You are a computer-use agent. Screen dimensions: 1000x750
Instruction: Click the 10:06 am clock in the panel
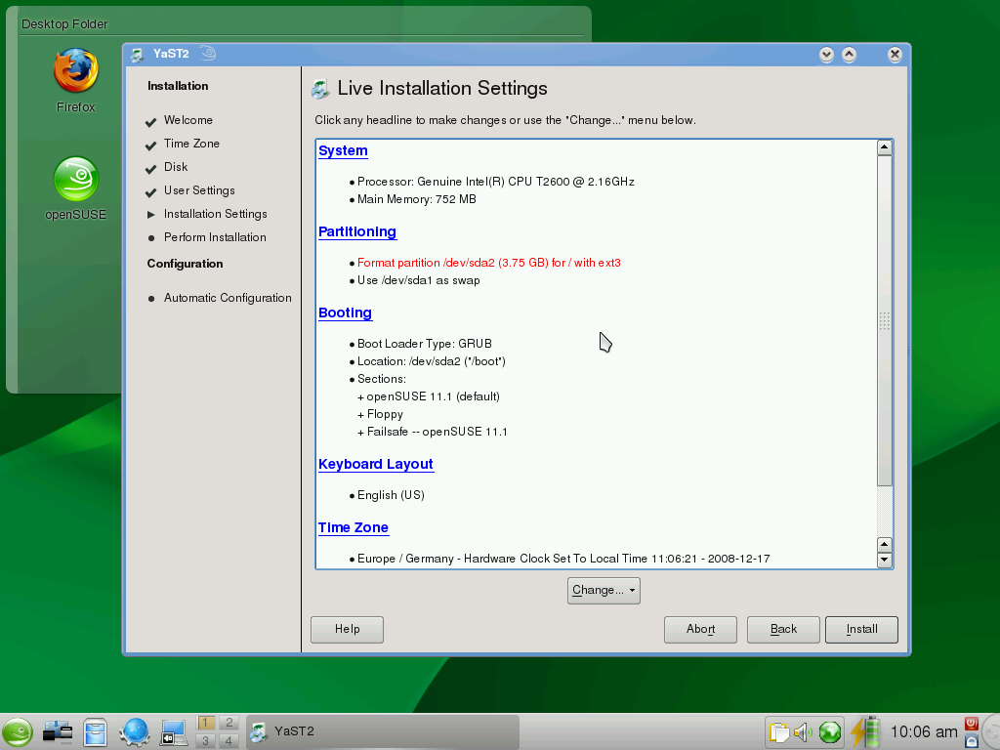click(924, 731)
